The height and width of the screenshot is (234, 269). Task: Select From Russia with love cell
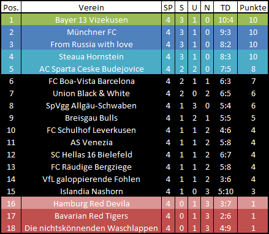click(x=91, y=44)
